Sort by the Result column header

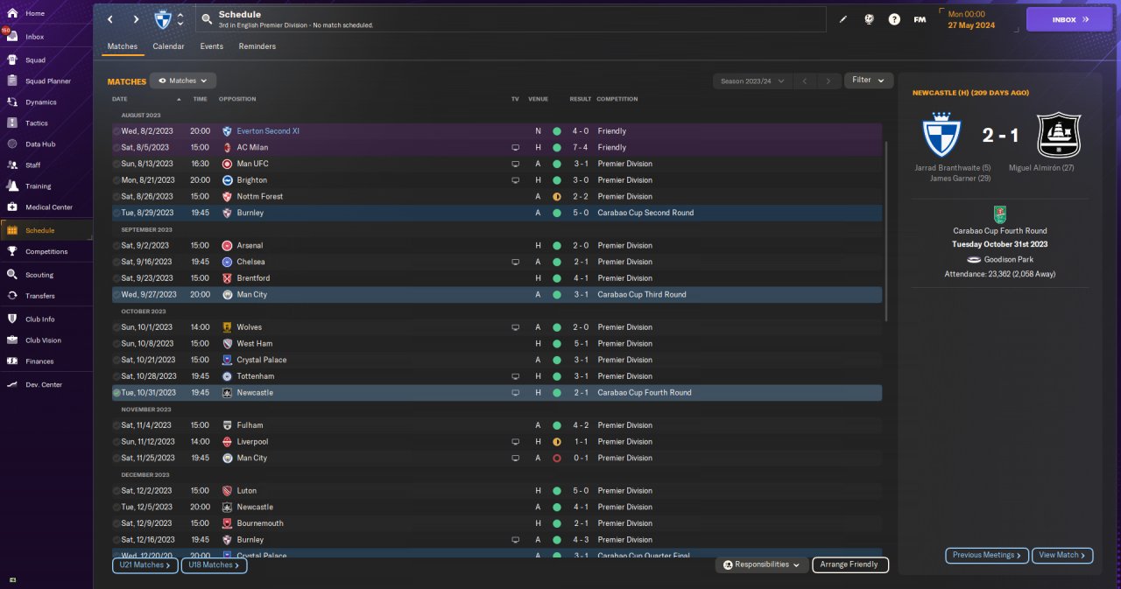point(581,99)
